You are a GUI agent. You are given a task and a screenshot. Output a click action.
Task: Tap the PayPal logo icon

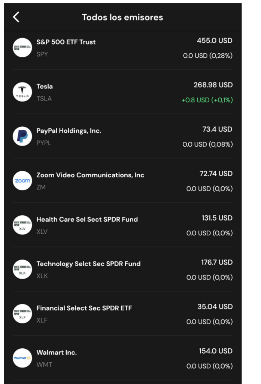22,136
